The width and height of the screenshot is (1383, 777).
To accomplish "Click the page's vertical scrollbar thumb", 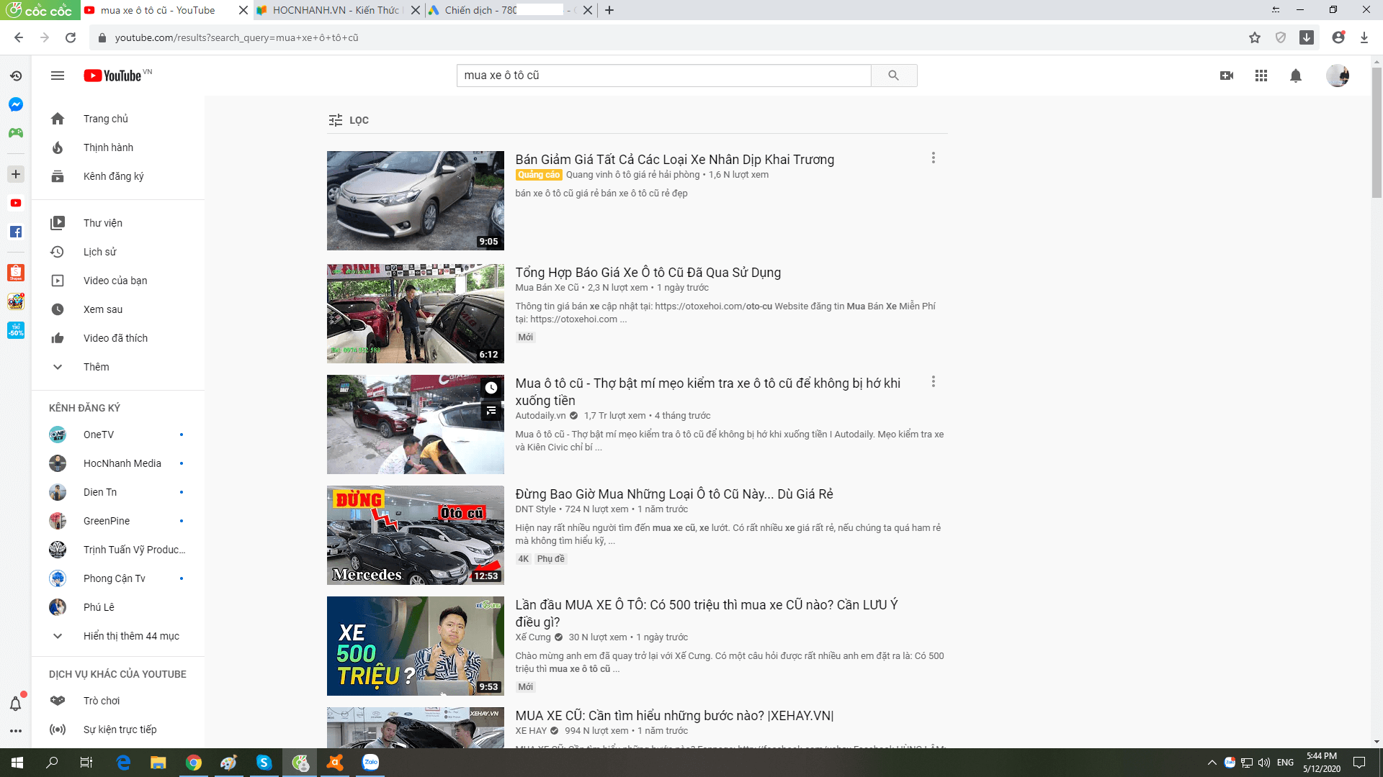I will tap(1377, 133).
